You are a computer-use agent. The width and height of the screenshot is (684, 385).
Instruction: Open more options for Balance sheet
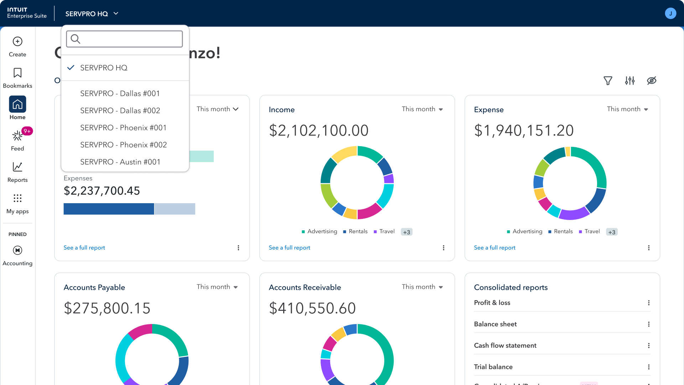pos(649,324)
